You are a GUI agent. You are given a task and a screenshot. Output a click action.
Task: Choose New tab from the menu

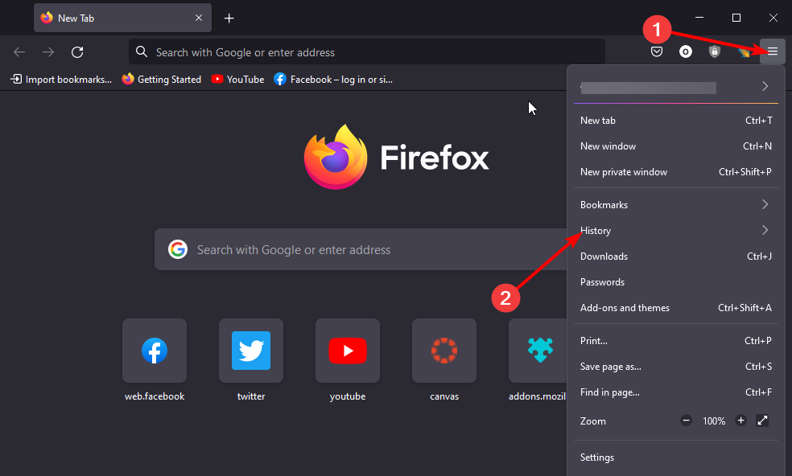click(x=676, y=120)
